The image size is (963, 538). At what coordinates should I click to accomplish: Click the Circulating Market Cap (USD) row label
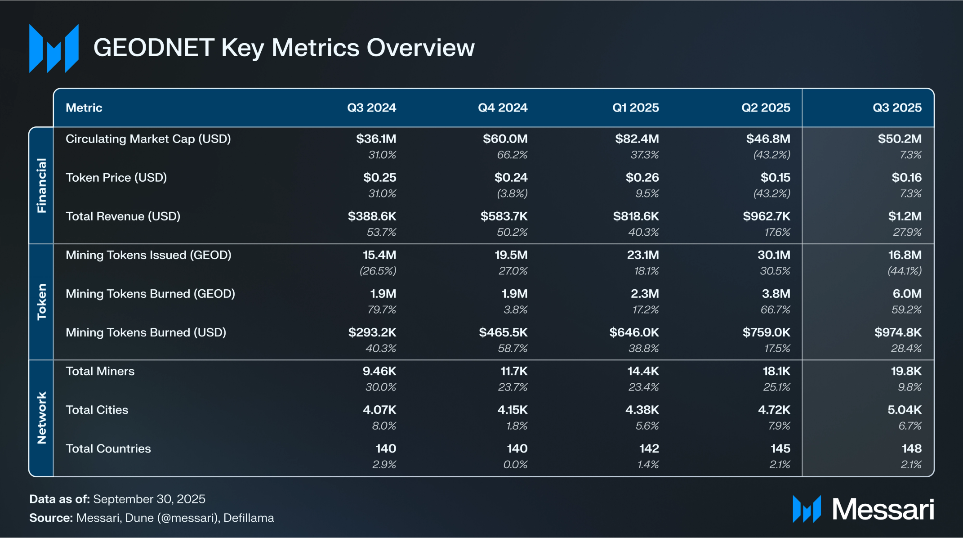(x=148, y=139)
